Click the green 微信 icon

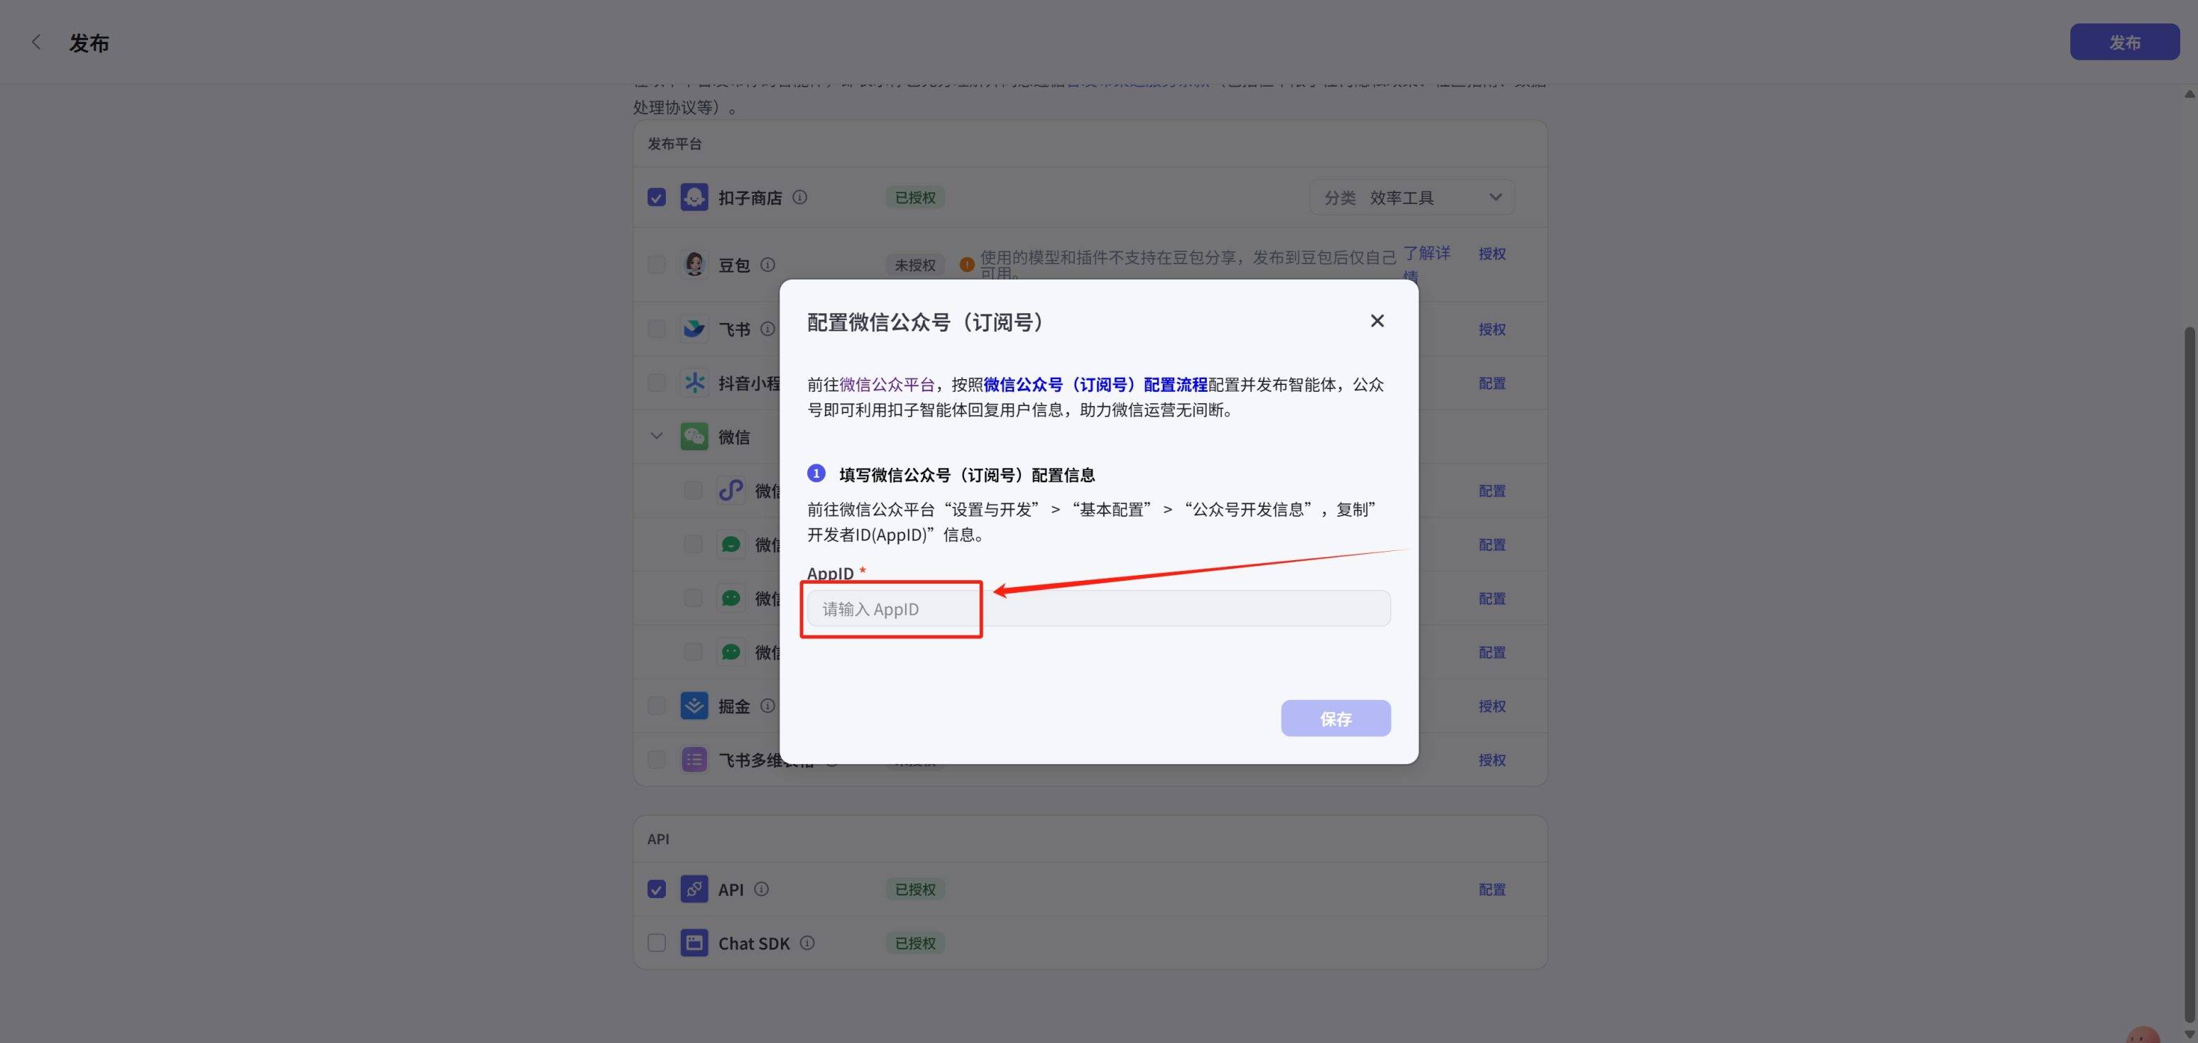(694, 436)
